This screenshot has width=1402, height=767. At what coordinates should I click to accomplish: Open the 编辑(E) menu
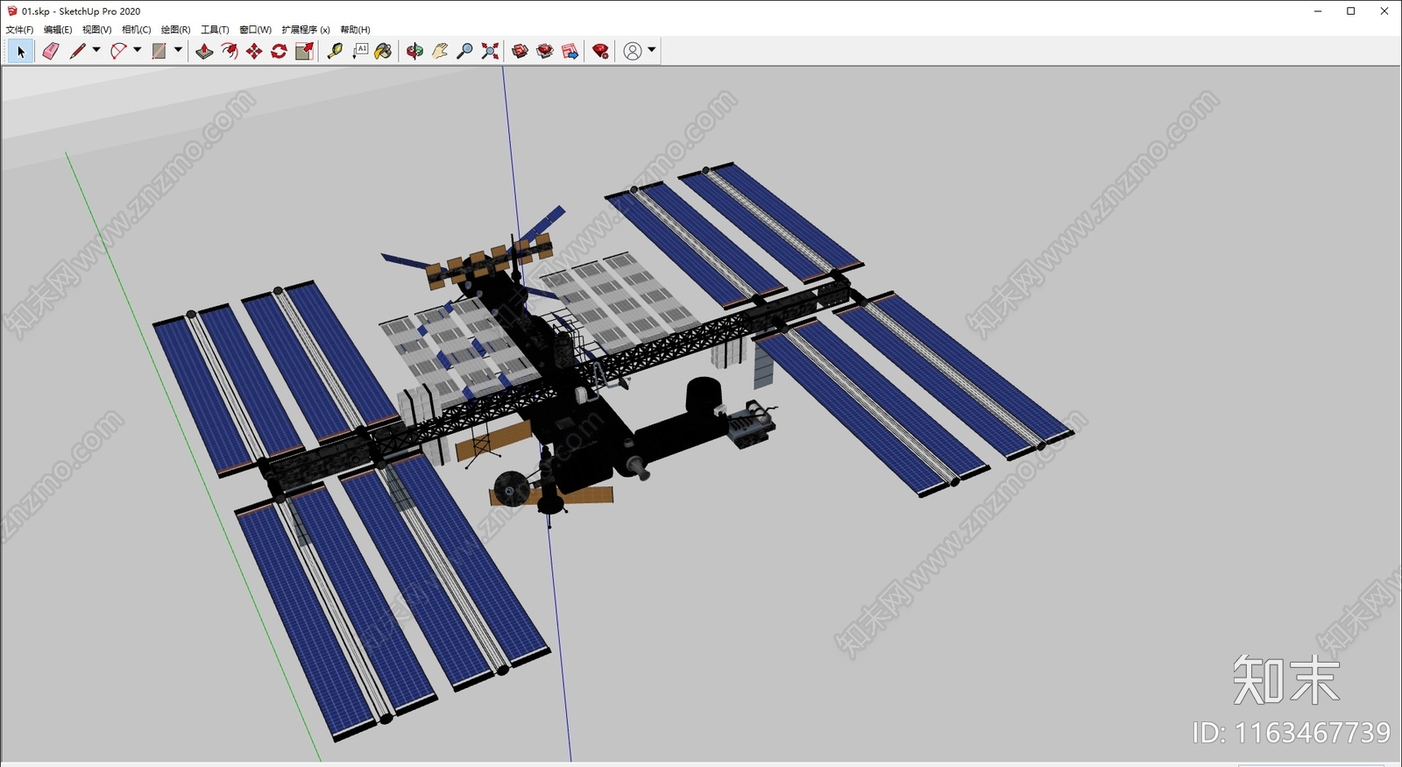pyautogui.click(x=58, y=30)
